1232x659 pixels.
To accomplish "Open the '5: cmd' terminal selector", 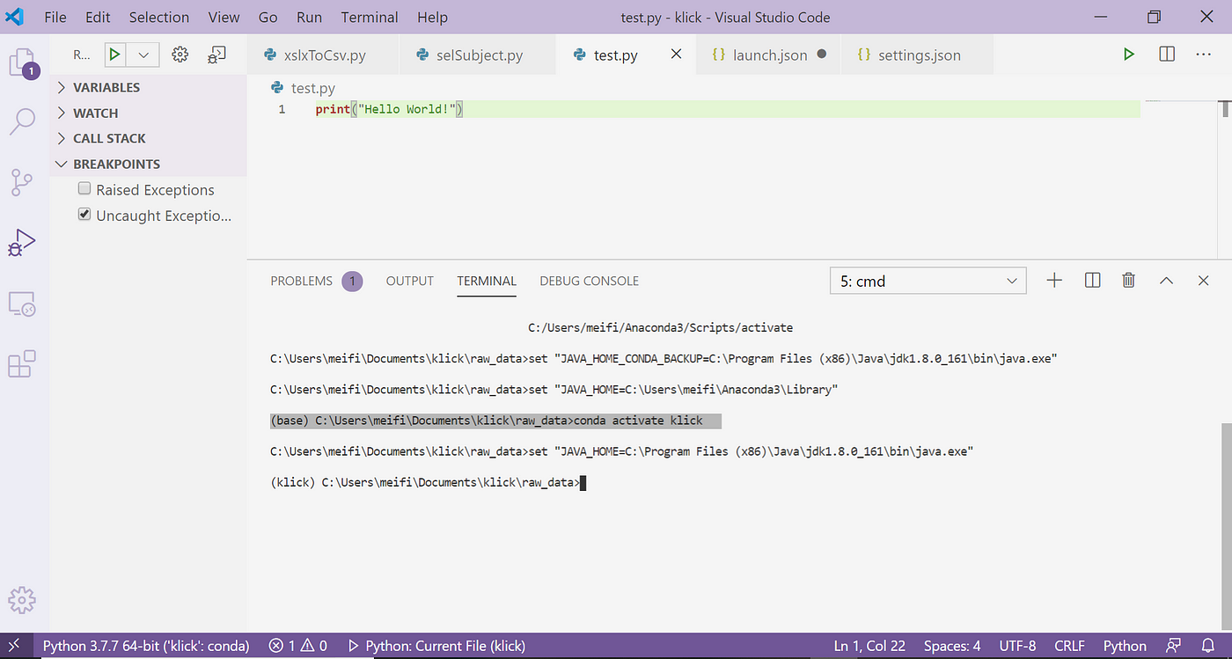I will tap(928, 280).
